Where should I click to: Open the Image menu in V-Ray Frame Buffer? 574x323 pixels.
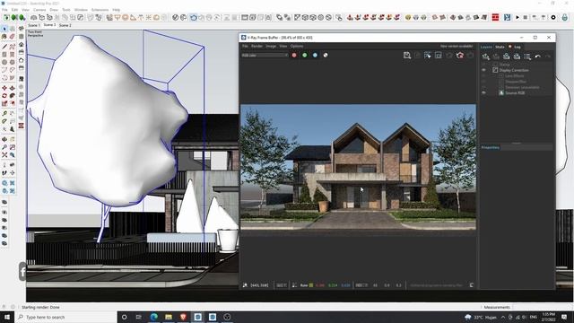point(271,46)
